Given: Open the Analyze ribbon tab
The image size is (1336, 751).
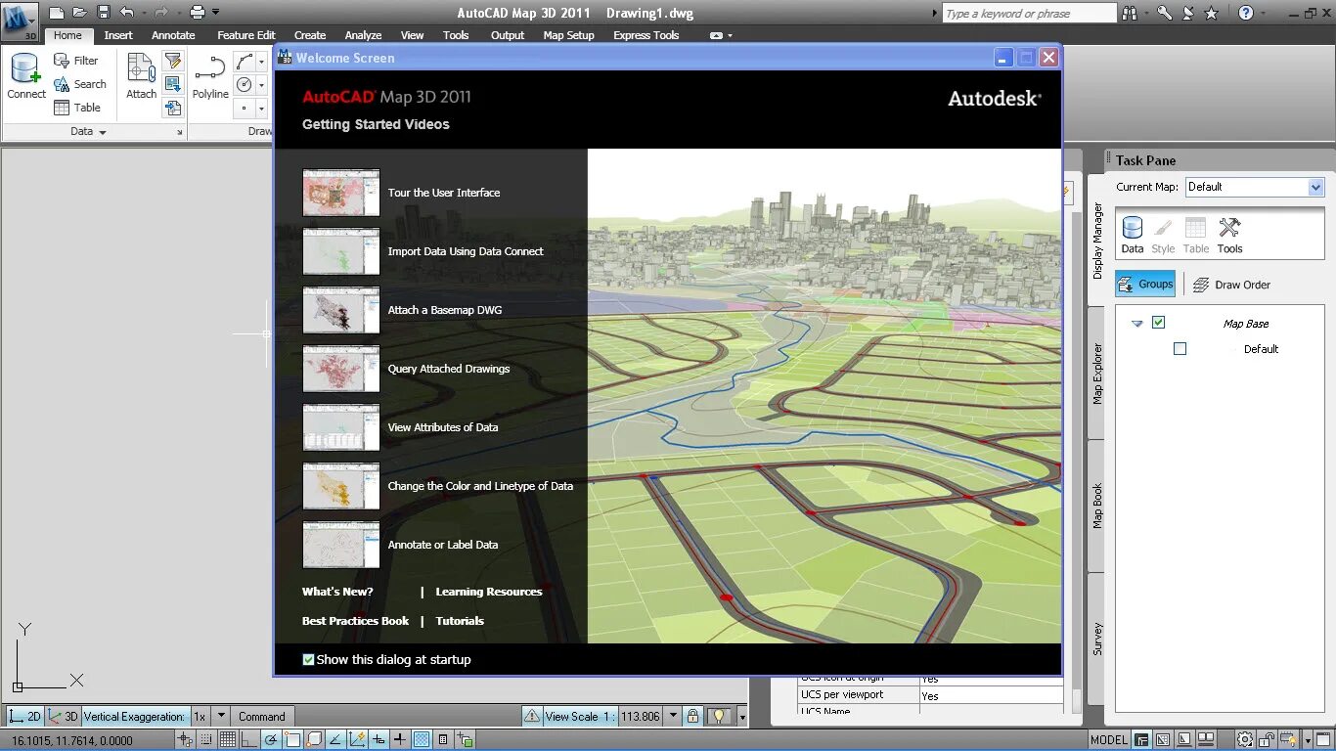Looking at the screenshot, I should [x=363, y=35].
